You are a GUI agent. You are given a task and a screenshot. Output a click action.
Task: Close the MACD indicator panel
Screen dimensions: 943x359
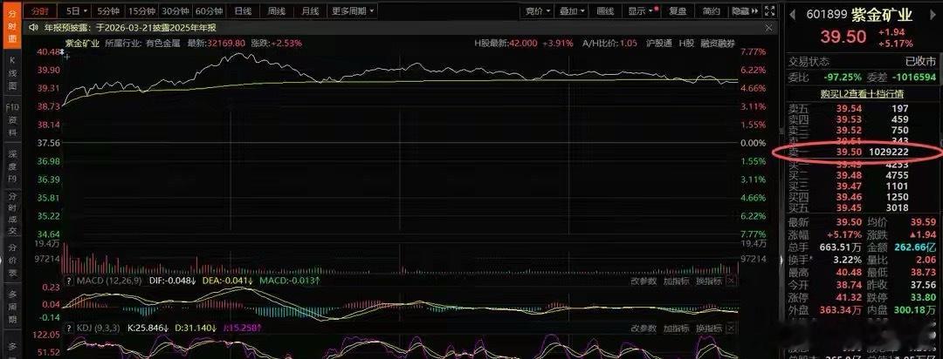pyautogui.click(x=731, y=281)
